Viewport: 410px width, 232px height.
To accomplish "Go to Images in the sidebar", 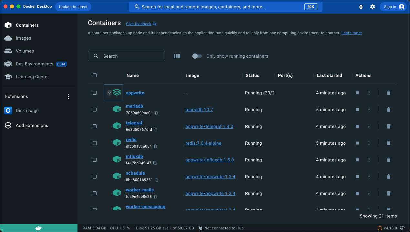I will 23,38.
